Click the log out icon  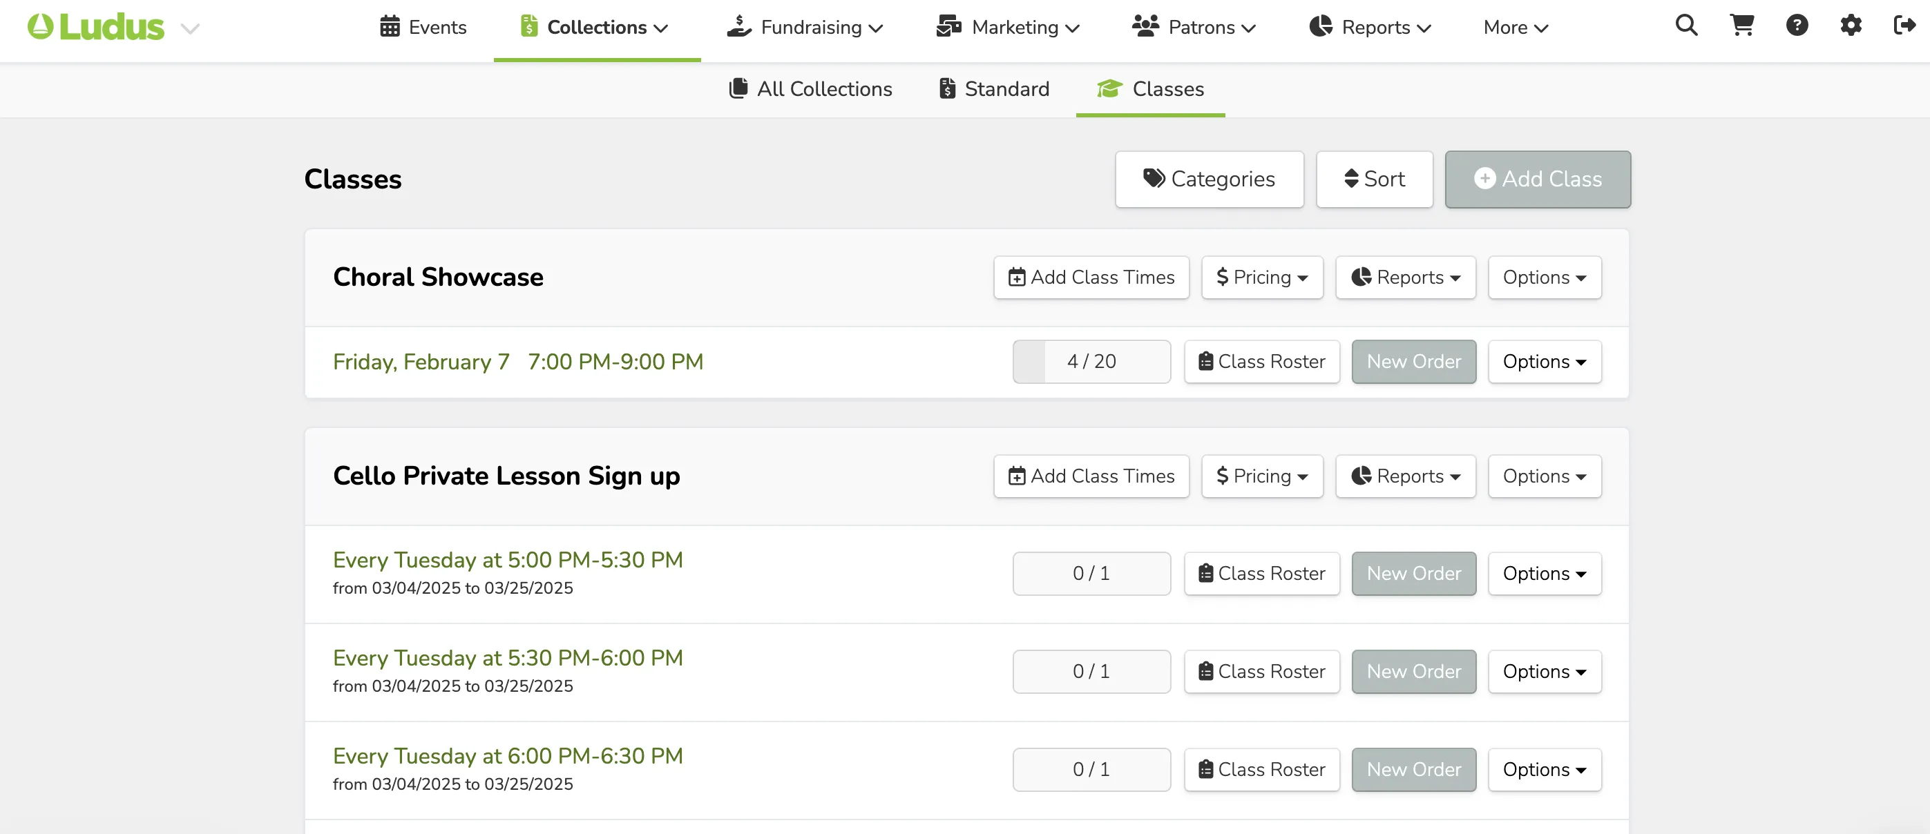click(1904, 26)
